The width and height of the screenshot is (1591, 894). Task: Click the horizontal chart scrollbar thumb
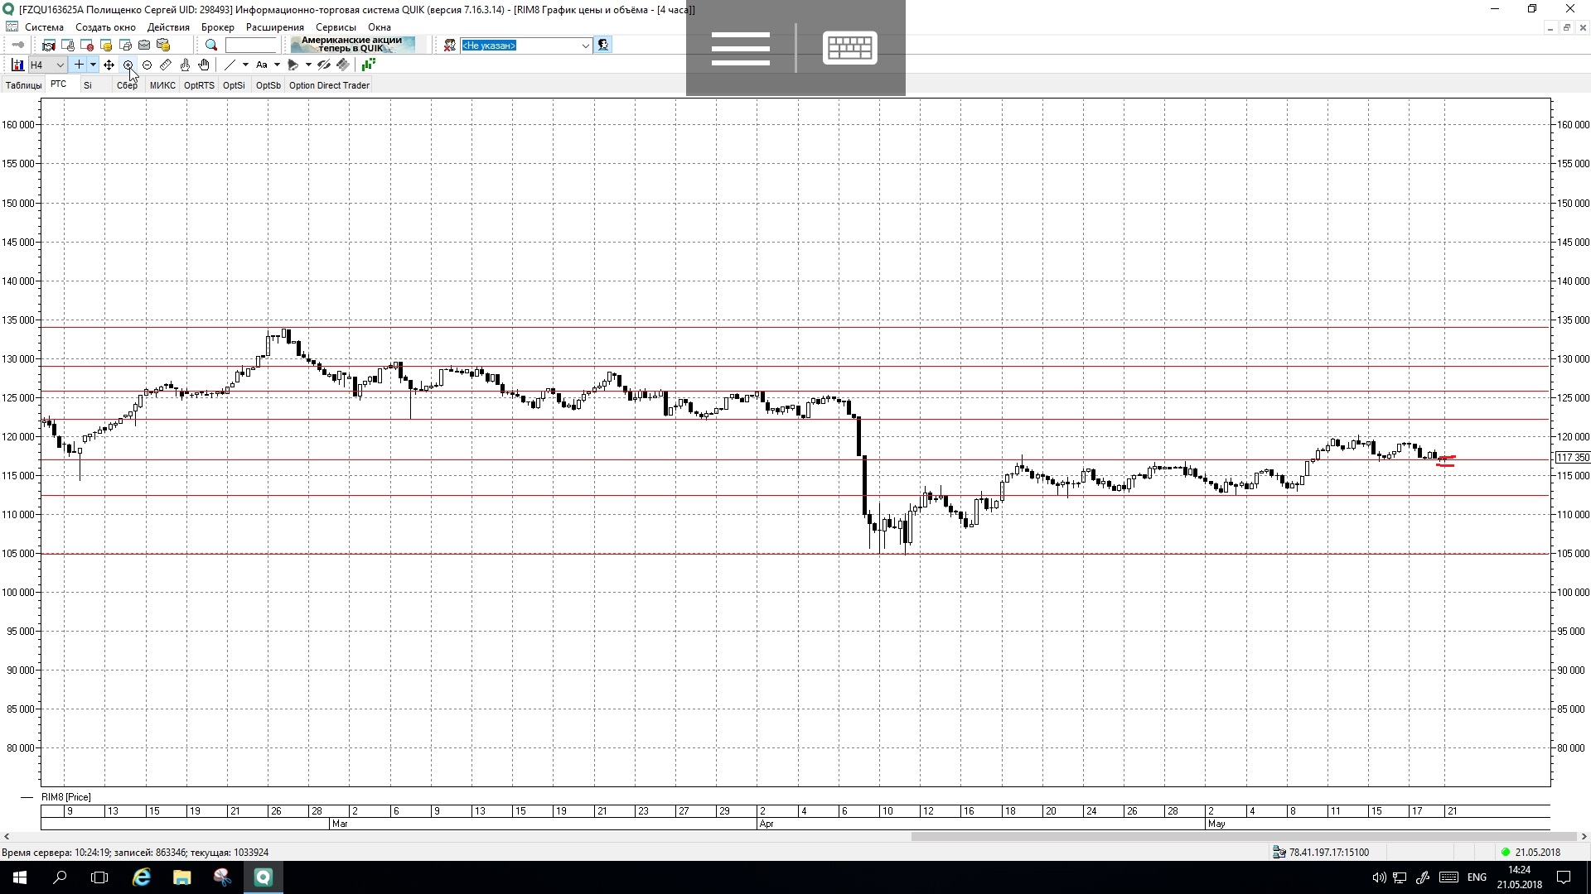point(1243,836)
